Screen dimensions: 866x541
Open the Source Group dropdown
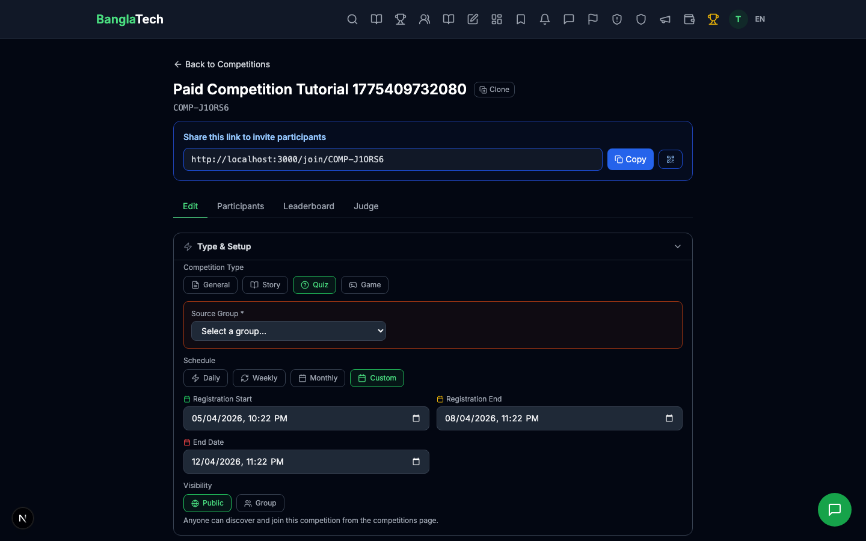288,331
